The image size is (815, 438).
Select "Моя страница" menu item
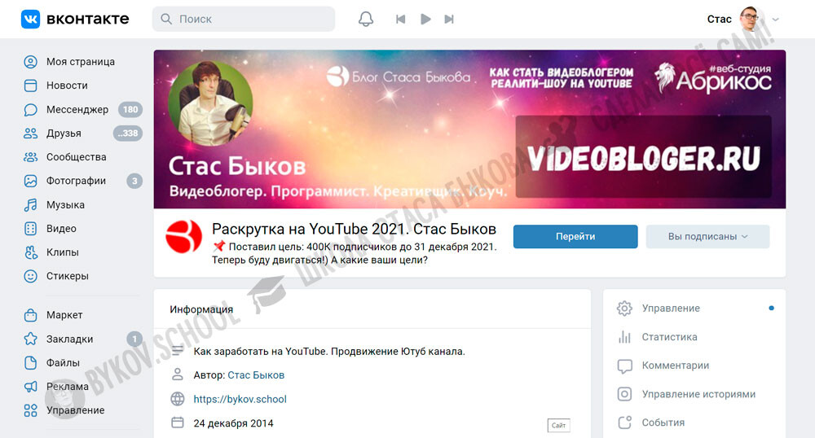[x=80, y=62]
